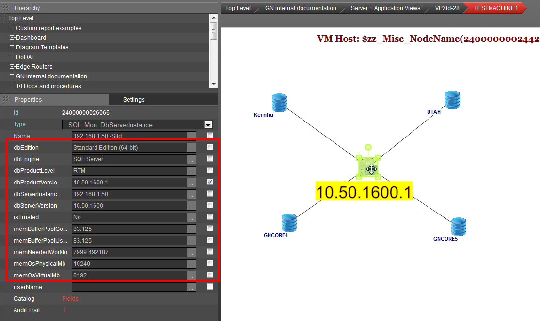540x321 pixels.
Task: Click the yellow 10.50.1600.1 label
Action: [364, 192]
